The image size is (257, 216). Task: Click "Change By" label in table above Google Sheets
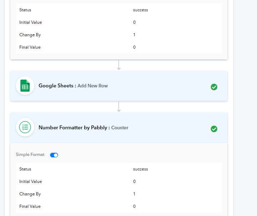30,35
